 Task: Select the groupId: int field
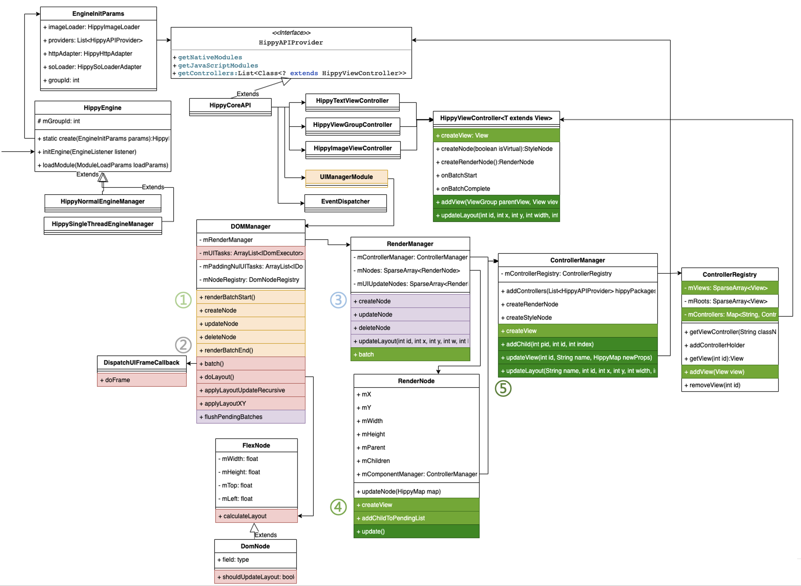(98, 80)
